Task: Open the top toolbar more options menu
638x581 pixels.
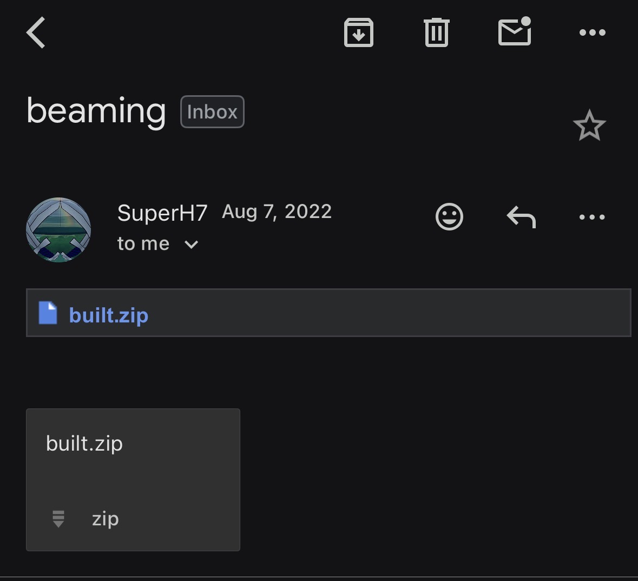Action: [593, 32]
